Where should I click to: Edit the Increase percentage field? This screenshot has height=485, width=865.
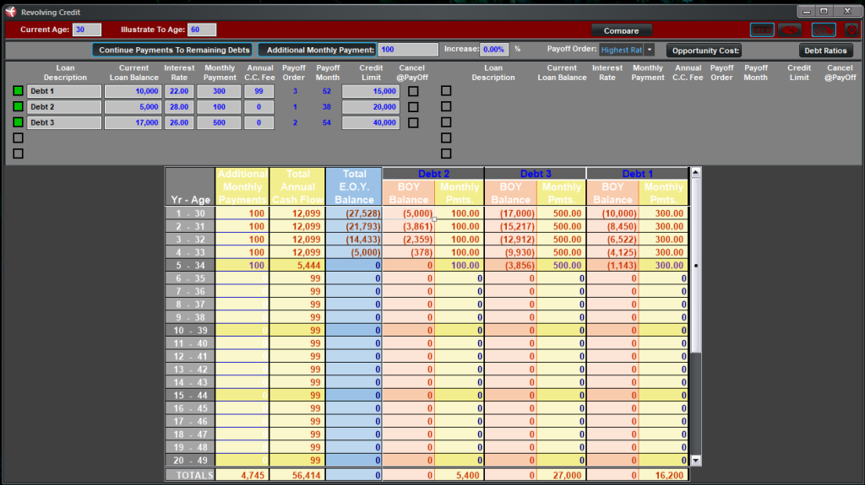click(x=494, y=49)
